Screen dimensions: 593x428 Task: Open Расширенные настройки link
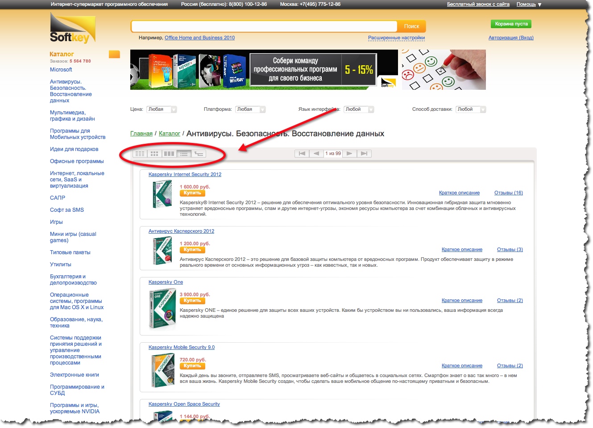pyautogui.click(x=396, y=38)
